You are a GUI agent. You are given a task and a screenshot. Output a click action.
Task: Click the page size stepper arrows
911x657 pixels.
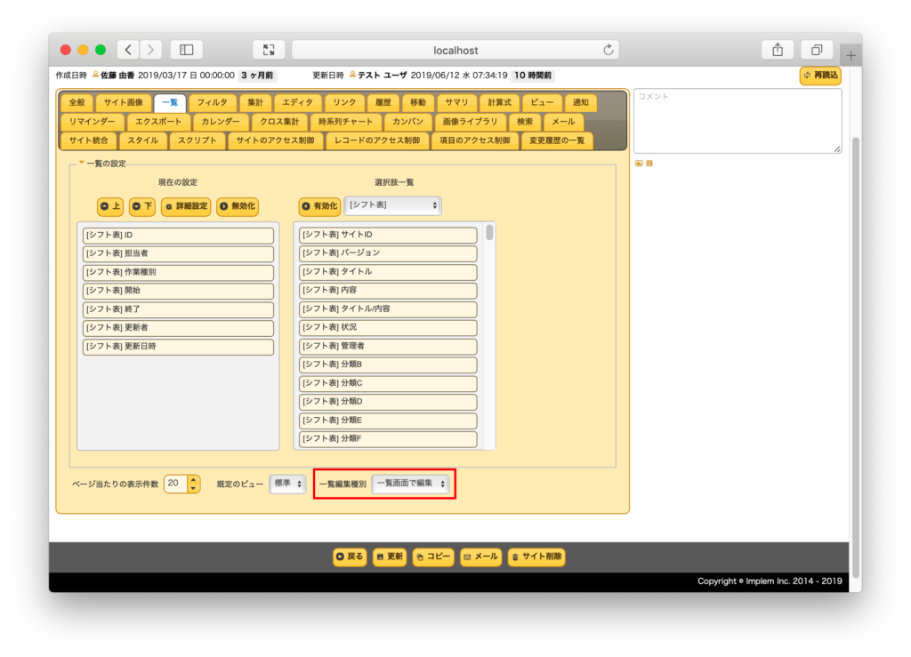(193, 484)
